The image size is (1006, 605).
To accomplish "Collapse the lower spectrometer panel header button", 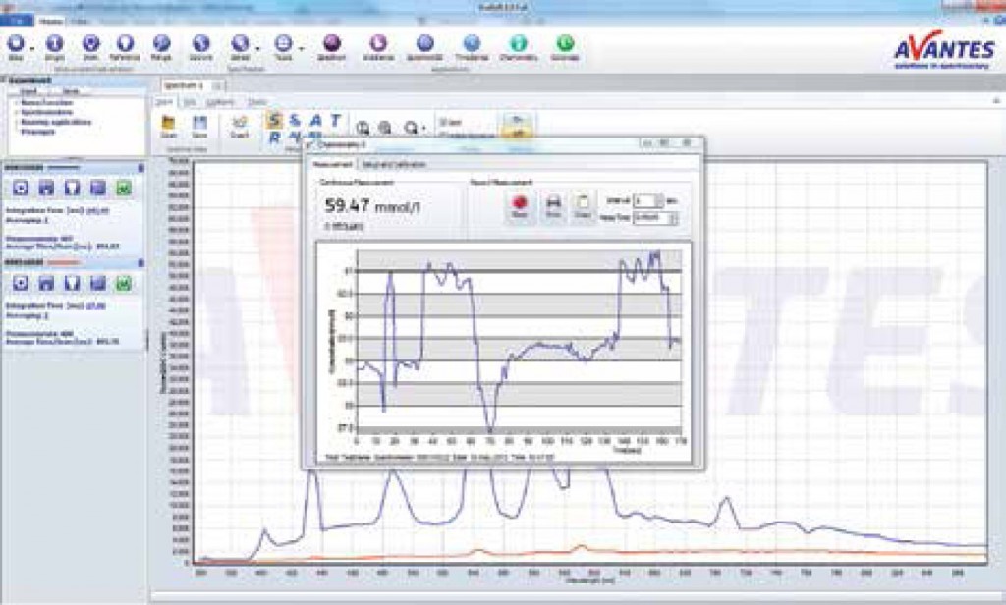I will (140, 263).
